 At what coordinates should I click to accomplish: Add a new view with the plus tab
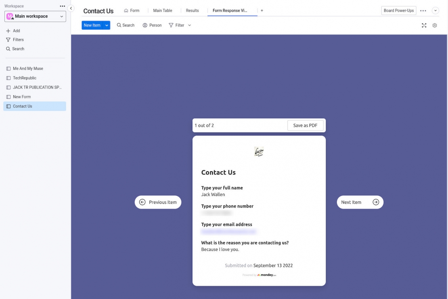(x=262, y=10)
